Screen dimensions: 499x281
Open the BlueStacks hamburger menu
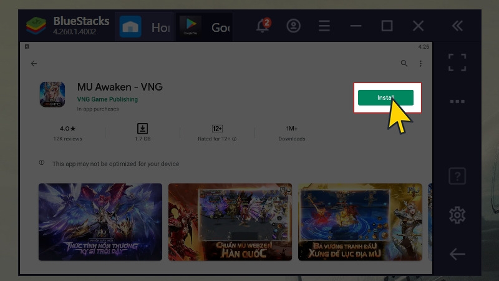(x=324, y=26)
